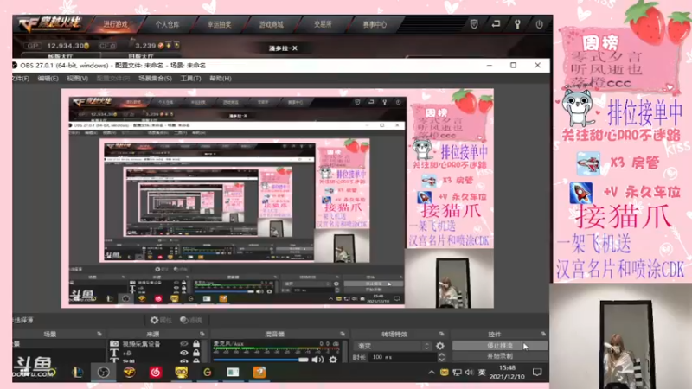Open the notification center icon on taskbar
Image resolution: width=692 pixels, height=389 pixels.
pyautogui.click(x=537, y=373)
